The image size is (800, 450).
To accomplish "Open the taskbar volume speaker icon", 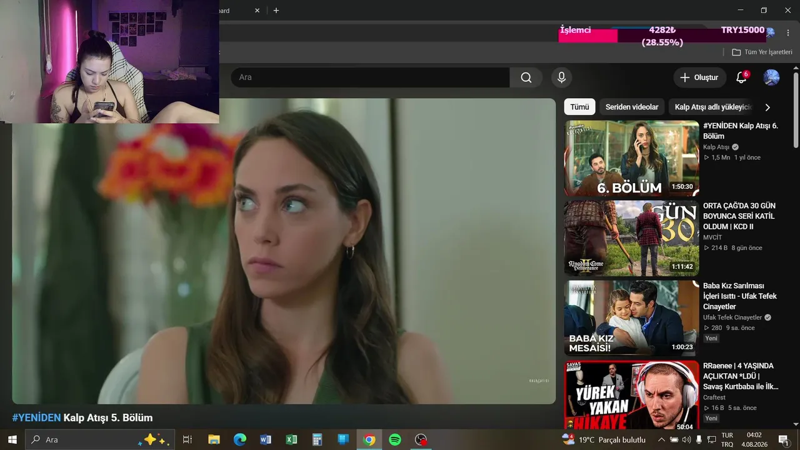I will pos(686,439).
